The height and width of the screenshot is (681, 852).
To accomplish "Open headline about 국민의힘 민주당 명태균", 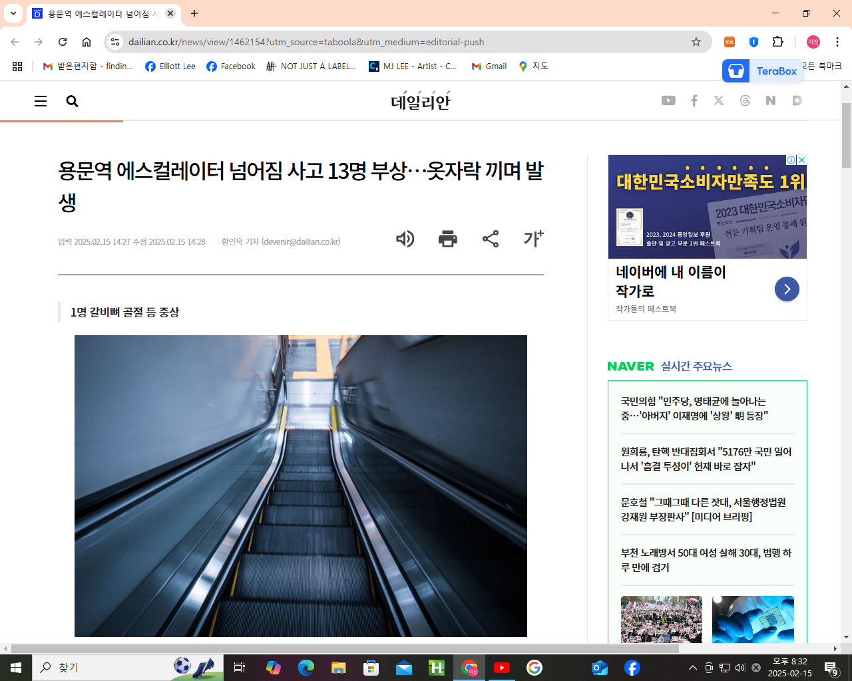I will [x=694, y=408].
